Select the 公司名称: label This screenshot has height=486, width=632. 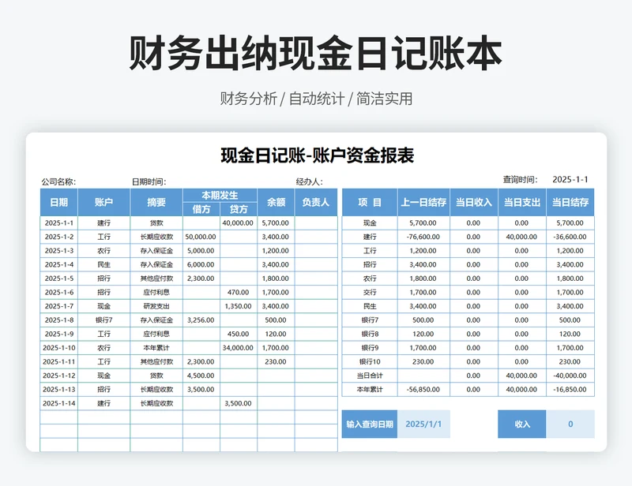pyautogui.click(x=58, y=182)
